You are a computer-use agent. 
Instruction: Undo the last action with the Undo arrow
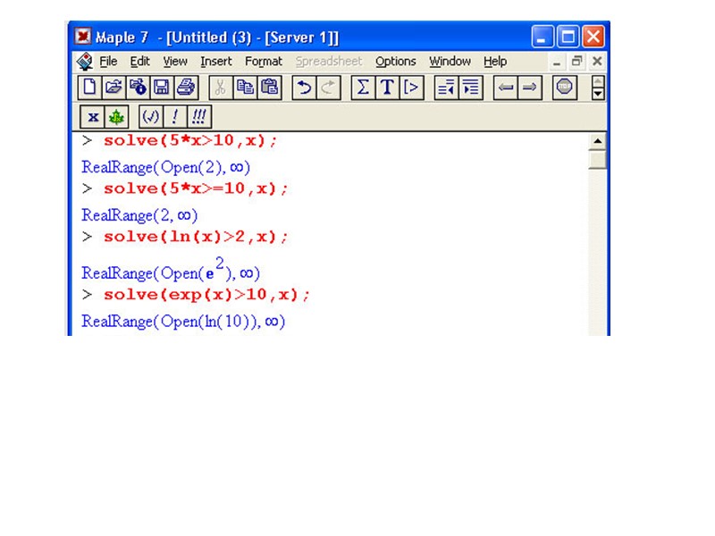[x=304, y=87]
